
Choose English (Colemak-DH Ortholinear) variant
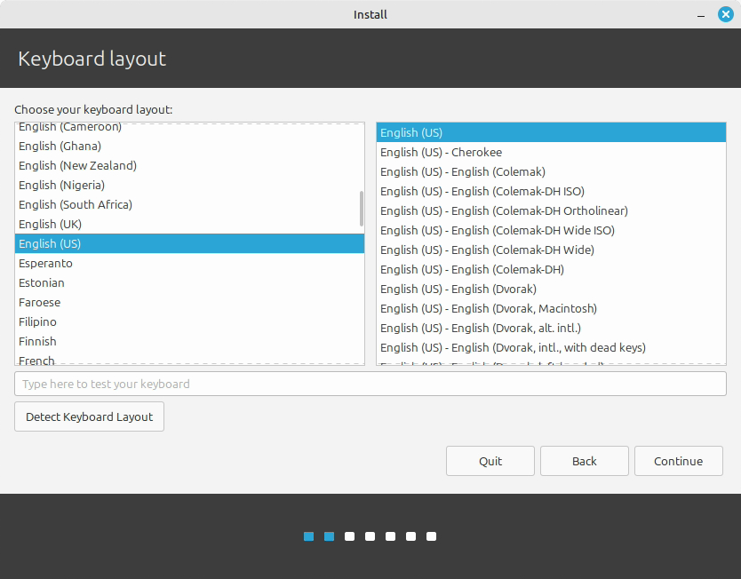point(504,210)
